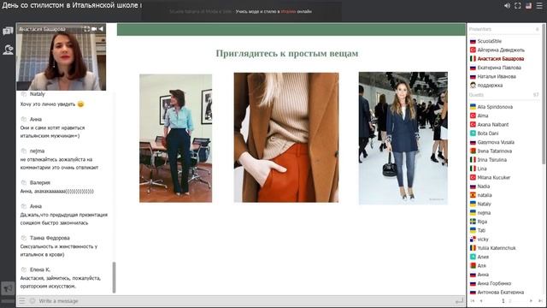Screen dimensions: 547x308
Task: Select page 2 of guest list
Action: pyautogui.click(x=510, y=300)
